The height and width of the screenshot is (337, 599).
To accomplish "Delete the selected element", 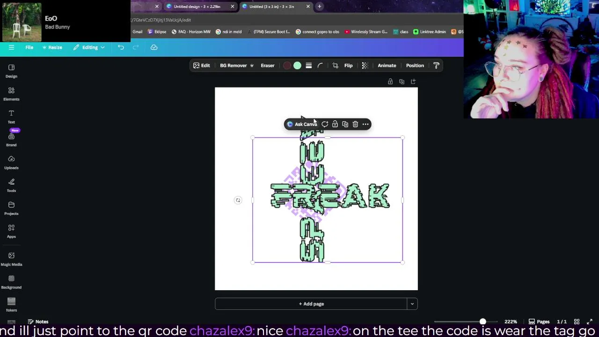I will click(x=356, y=124).
